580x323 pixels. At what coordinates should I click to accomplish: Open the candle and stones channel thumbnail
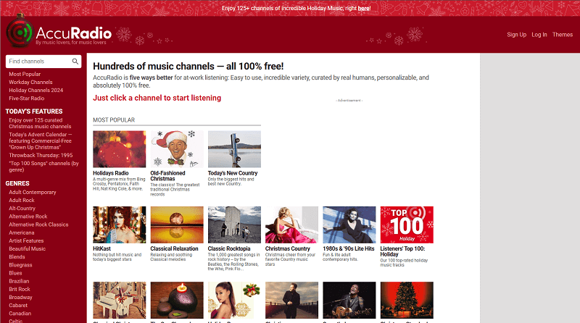(177, 300)
